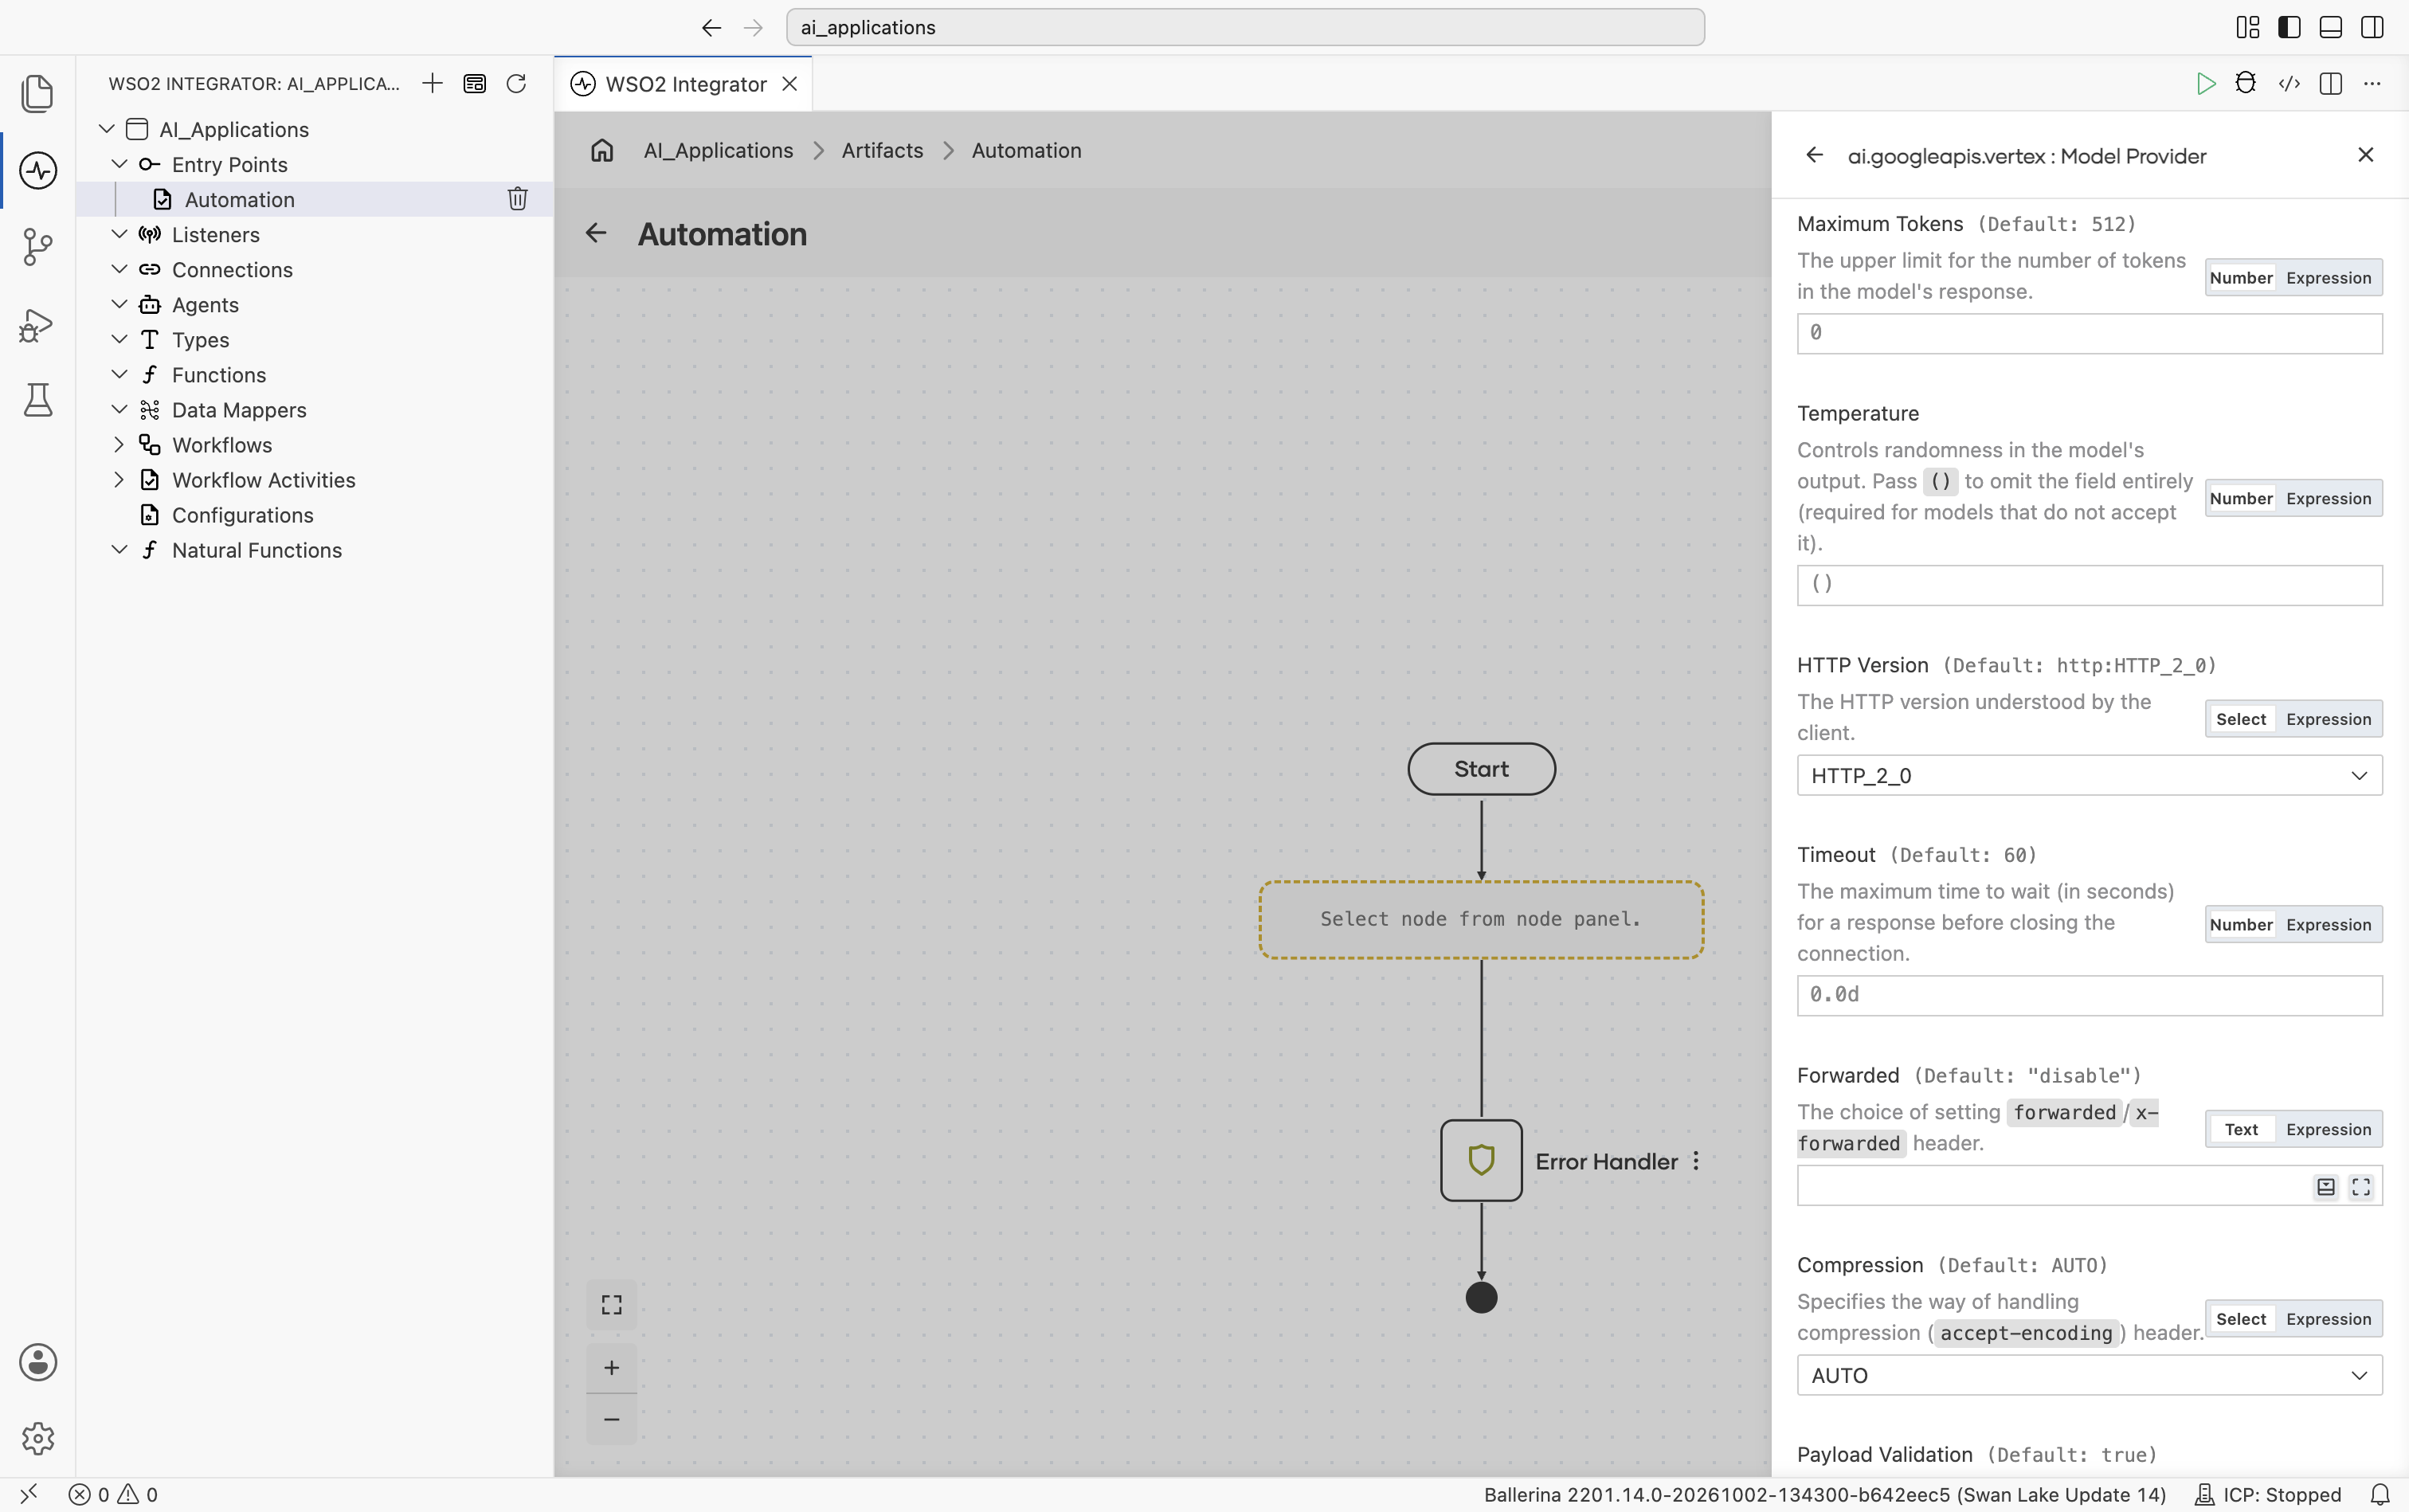Open Configurations in project tree
Image resolution: width=2409 pixels, height=1512 pixels.
coord(242,515)
